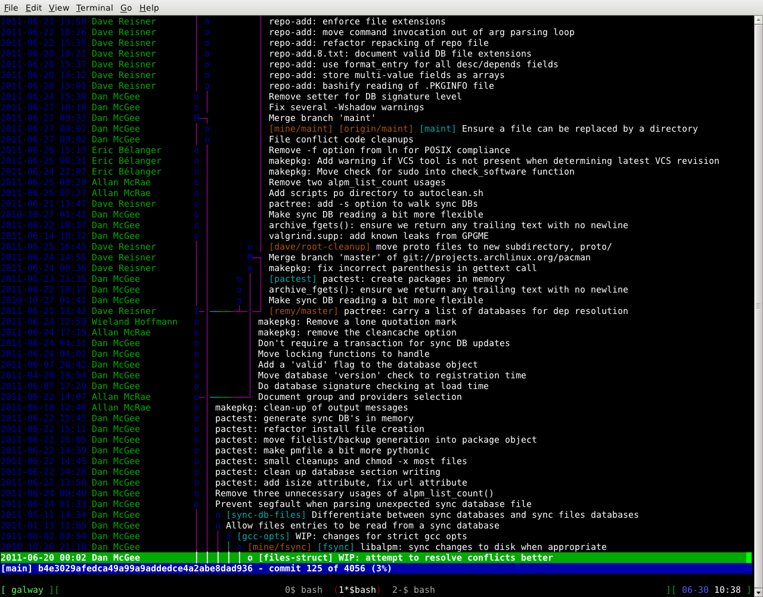Open the File menu

[x=11, y=8]
